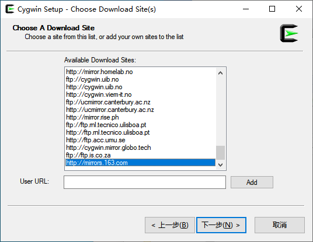This screenshot has height=242, width=313.
Task: Pick the http://mirror.rise.ph site
Action: [x=141, y=117]
